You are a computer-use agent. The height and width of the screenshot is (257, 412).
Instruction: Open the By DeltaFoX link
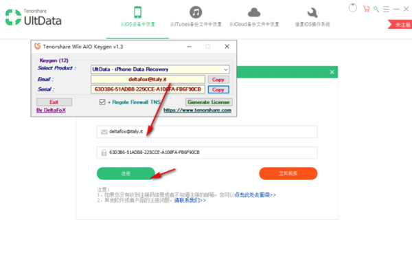(x=51, y=110)
